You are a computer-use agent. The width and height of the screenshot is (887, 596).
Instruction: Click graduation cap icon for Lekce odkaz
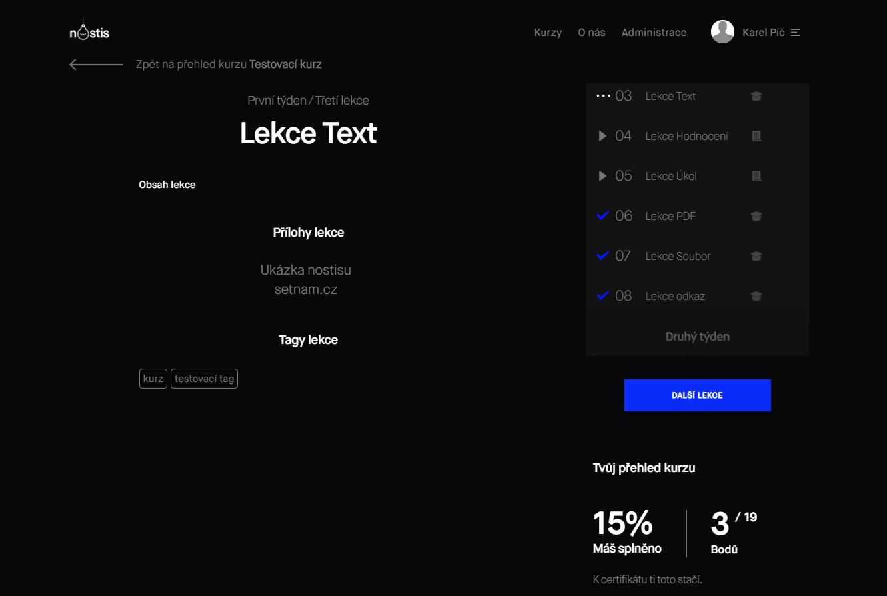pyautogui.click(x=756, y=296)
